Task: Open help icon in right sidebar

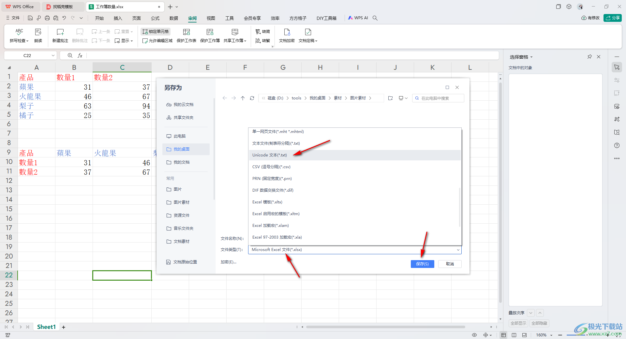Action: pyautogui.click(x=617, y=145)
